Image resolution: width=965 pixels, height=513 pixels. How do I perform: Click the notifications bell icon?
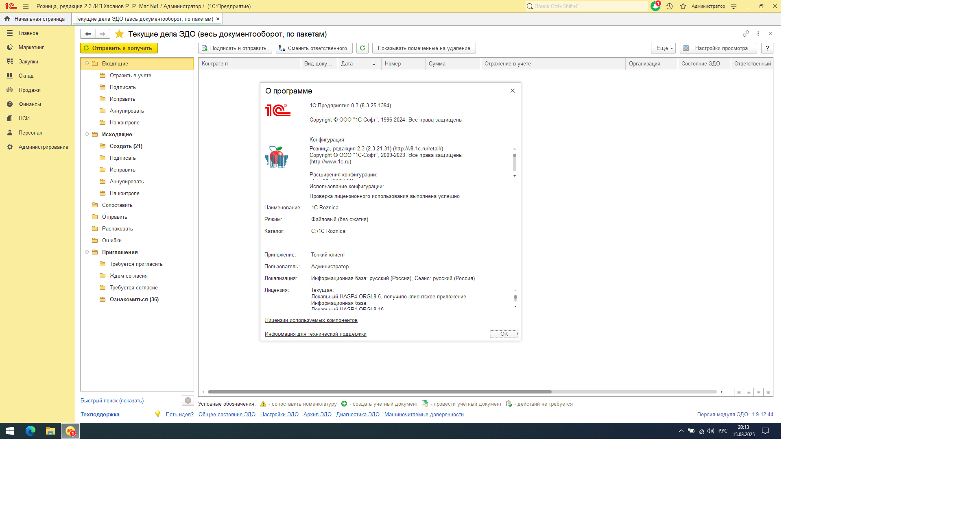pyautogui.click(x=655, y=6)
